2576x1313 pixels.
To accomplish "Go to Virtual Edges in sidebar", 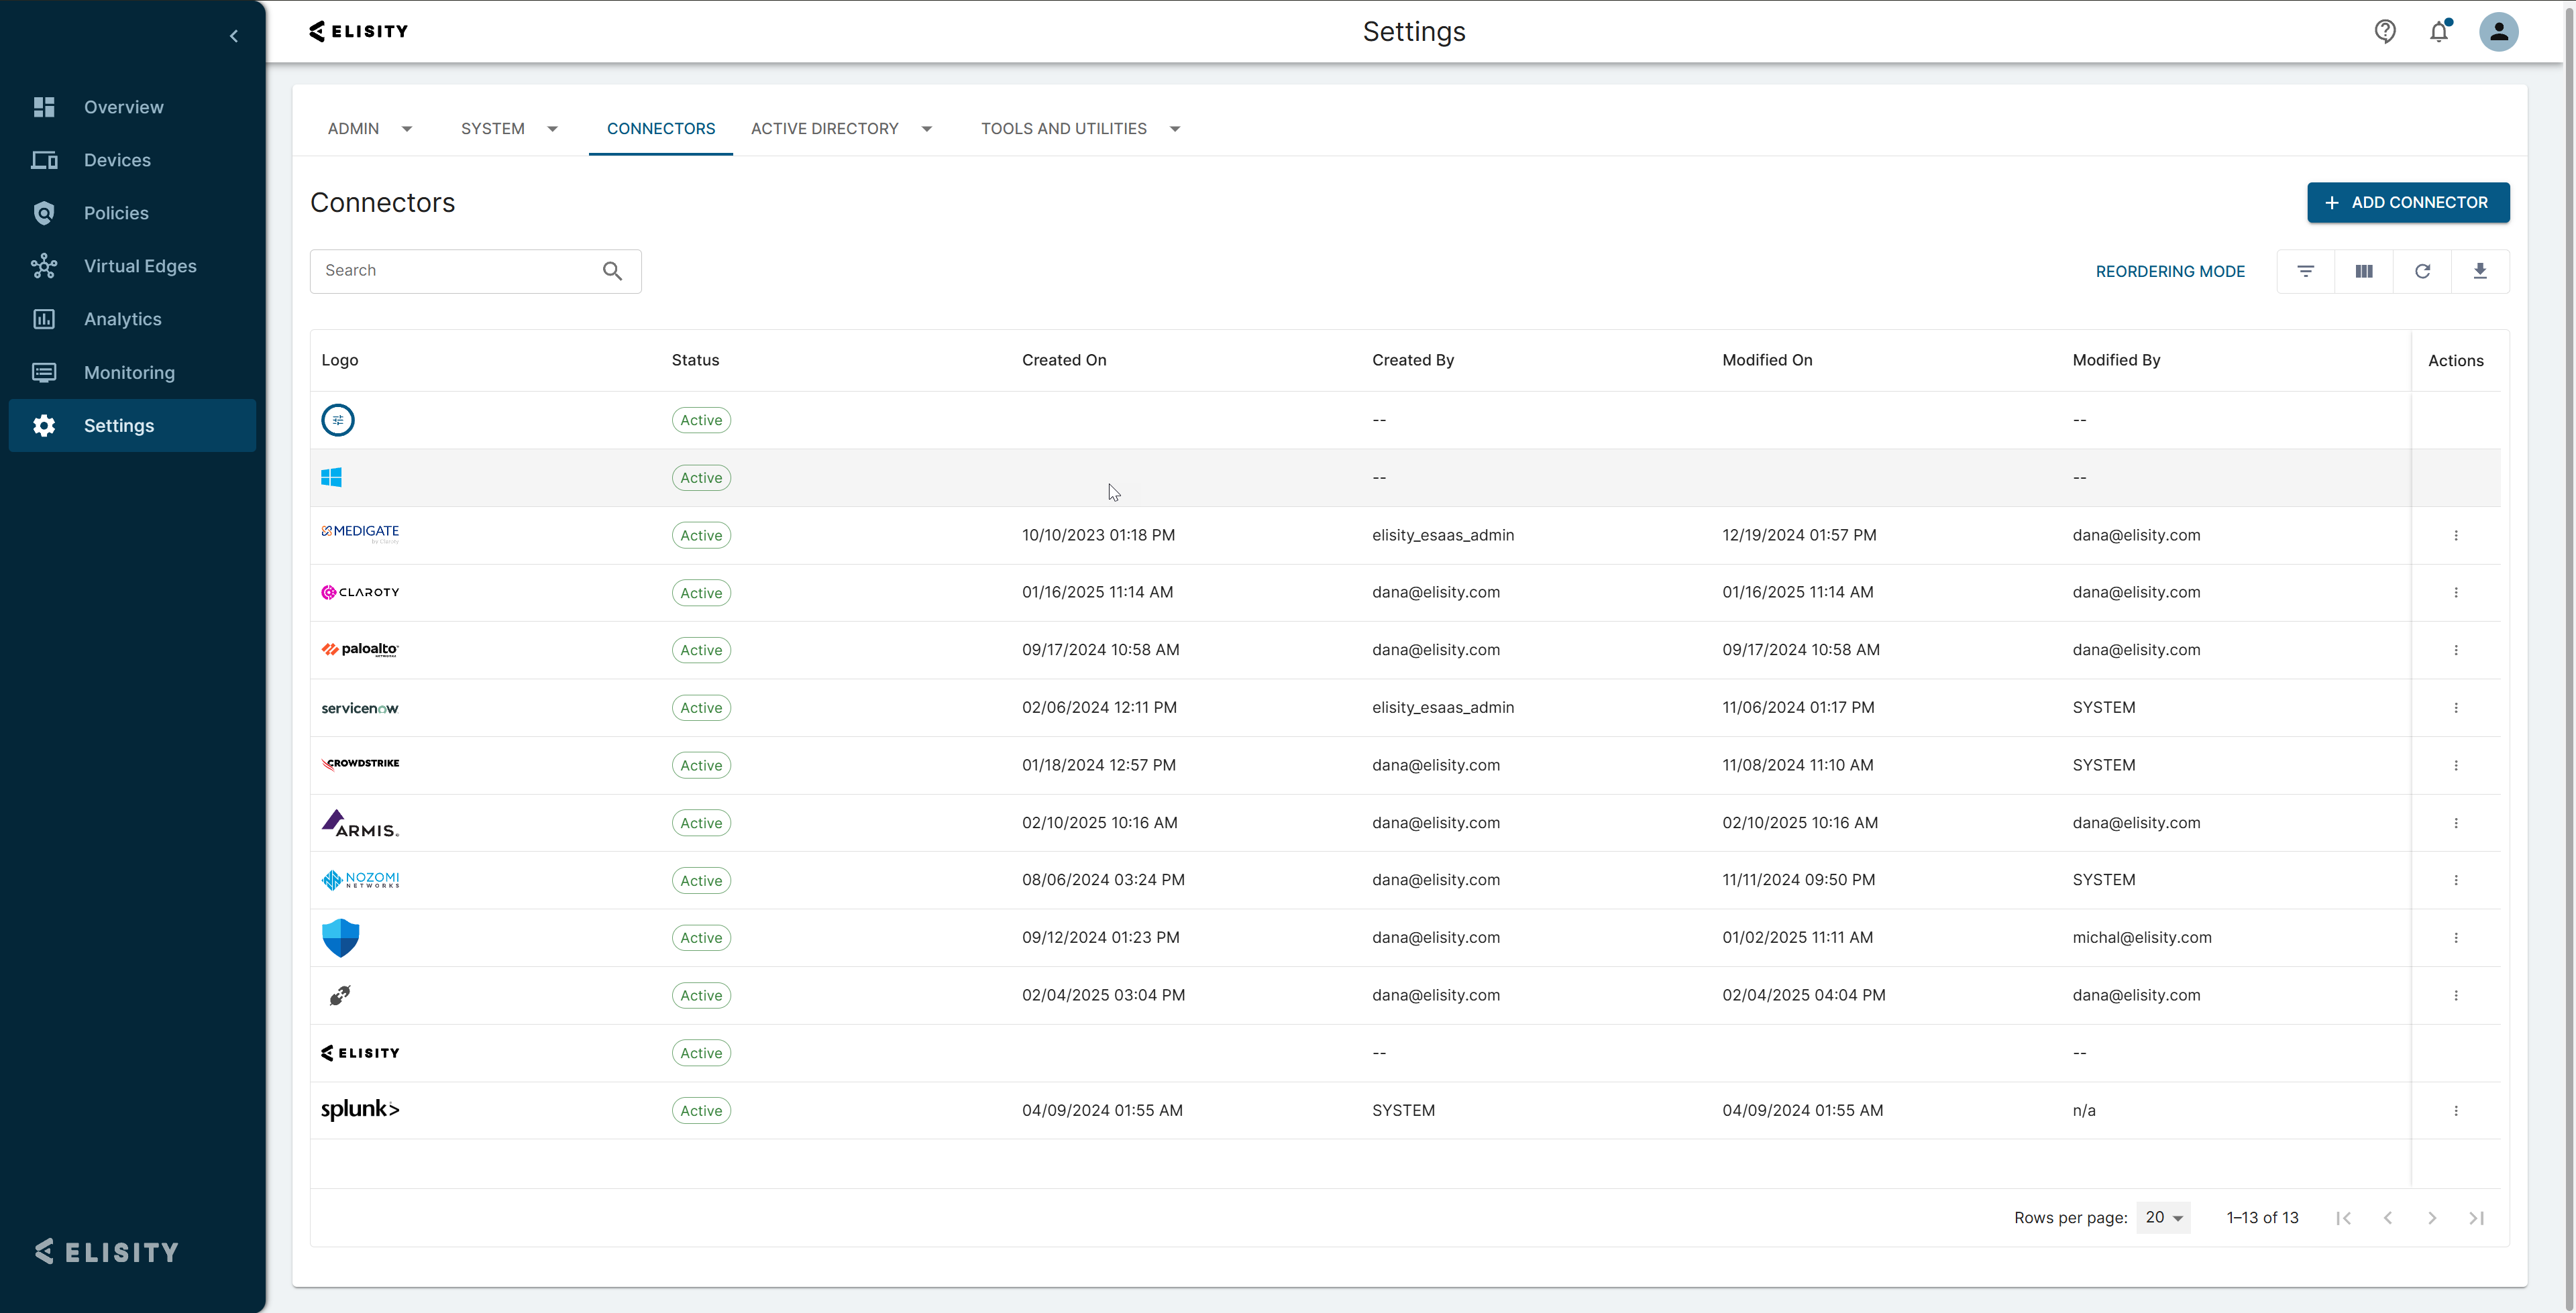I will [140, 266].
